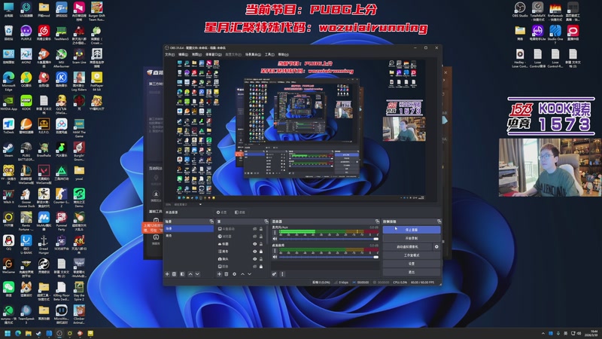This screenshot has width=602, height=339.
Task: Click the 开始录制 button
Action: (411, 238)
